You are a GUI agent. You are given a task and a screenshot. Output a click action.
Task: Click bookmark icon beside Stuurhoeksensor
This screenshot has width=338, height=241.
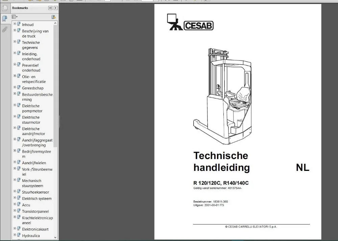pyautogui.click(x=19, y=191)
